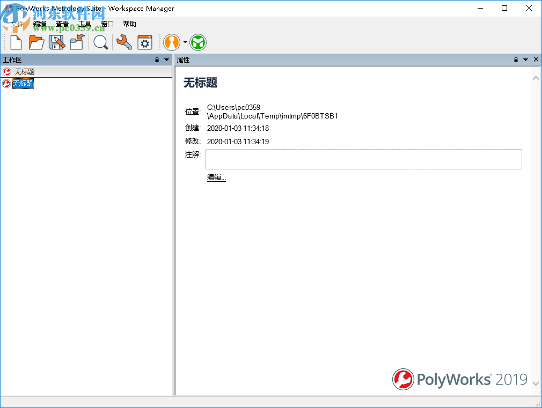542x408 pixels.
Task: Select the 无标题 item in the workspace tree
Action: click(23, 84)
